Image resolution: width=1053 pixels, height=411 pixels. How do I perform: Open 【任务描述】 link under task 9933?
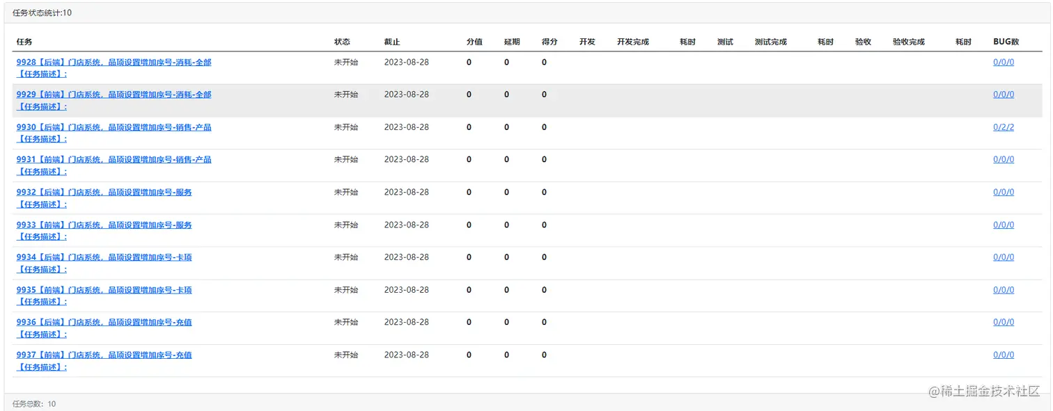42,236
